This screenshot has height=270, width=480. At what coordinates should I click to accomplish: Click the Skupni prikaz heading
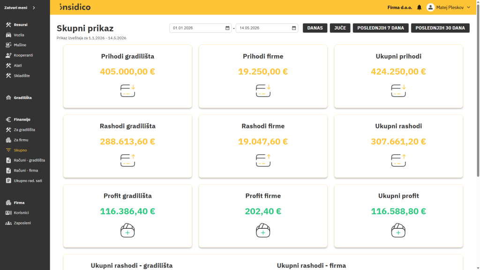pos(85,28)
